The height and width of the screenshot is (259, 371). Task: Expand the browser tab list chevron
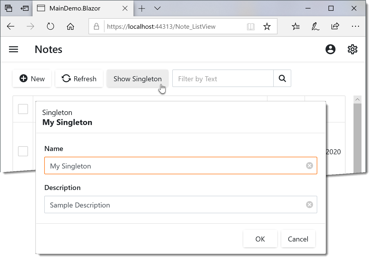pyautogui.click(x=157, y=8)
